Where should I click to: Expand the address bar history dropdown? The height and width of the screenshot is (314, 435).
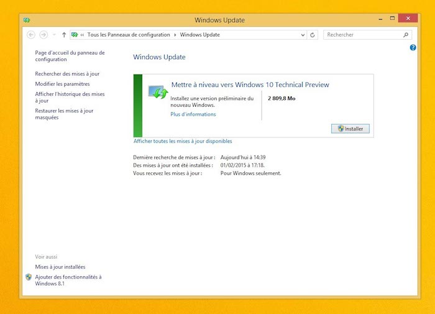[303, 35]
